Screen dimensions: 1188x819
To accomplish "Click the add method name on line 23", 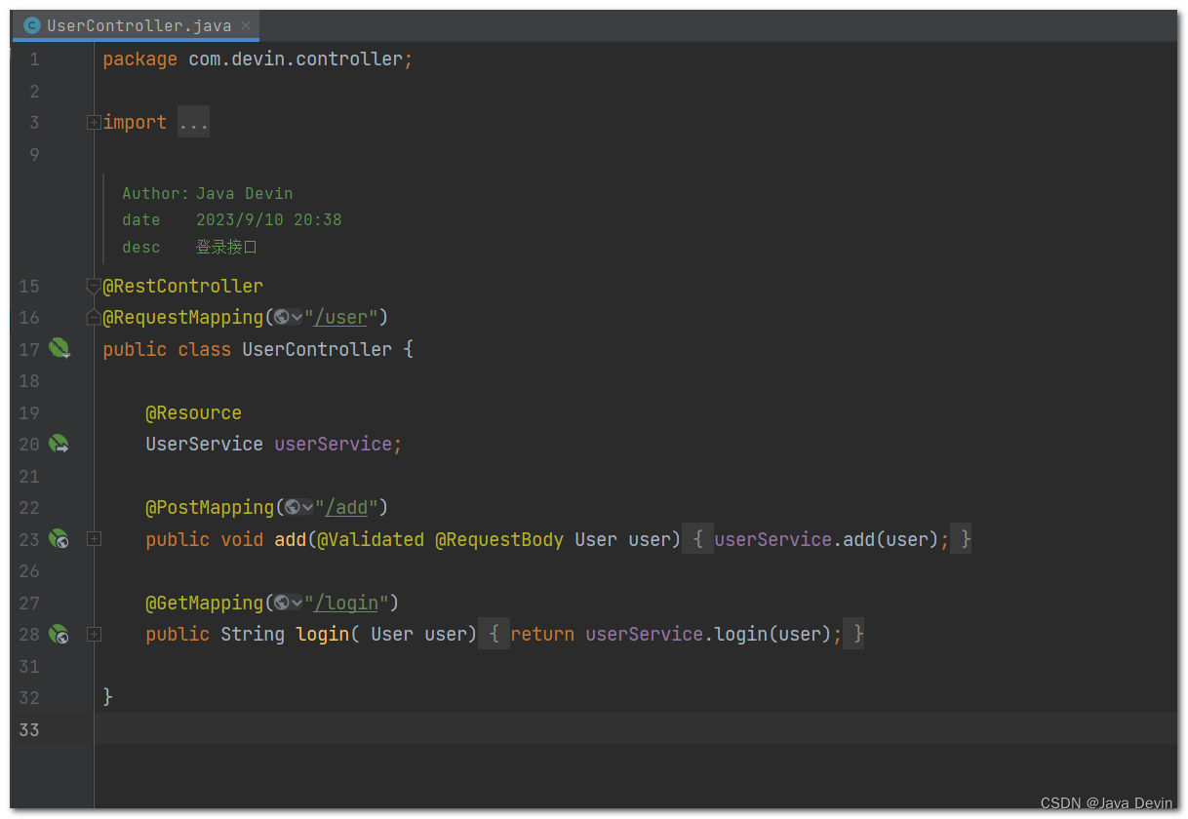I will [x=291, y=539].
